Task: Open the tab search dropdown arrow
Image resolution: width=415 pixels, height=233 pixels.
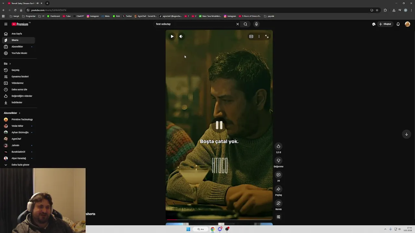Action: [x=3, y=3]
